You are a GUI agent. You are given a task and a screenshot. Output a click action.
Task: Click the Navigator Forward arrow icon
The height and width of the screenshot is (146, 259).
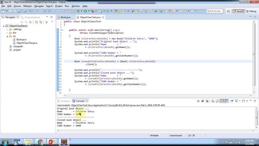pyautogui.click(x=26, y=22)
